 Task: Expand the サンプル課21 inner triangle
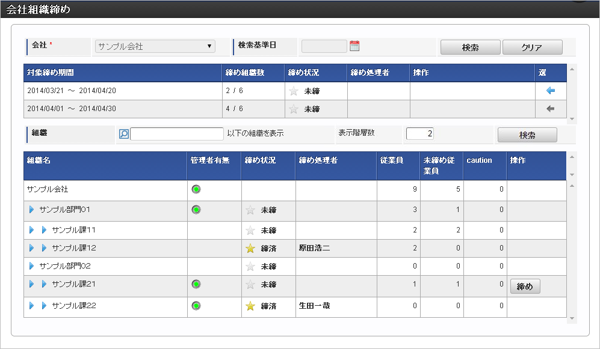pos(44,284)
